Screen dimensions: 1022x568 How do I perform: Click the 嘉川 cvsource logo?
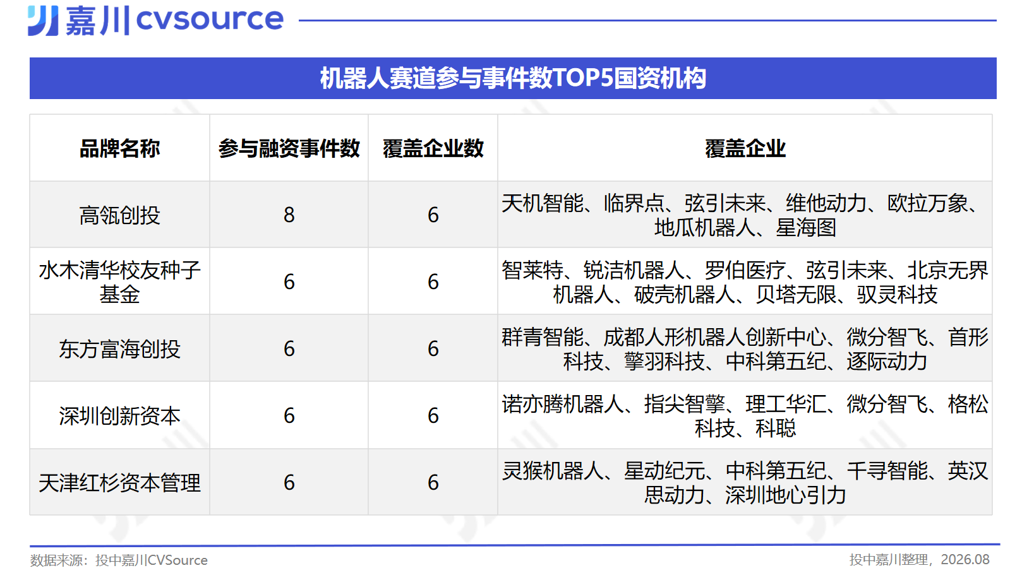click(156, 20)
